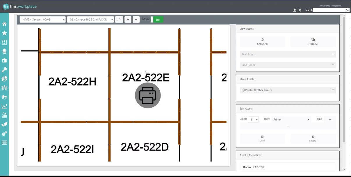Open the Find Room dropdown
The image size is (351, 177).
pyautogui.click(x=287, y=65)
